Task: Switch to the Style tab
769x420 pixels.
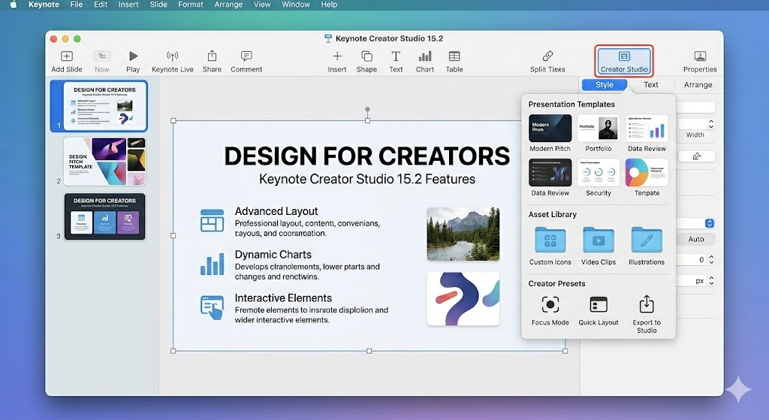Action: [605, 85]
